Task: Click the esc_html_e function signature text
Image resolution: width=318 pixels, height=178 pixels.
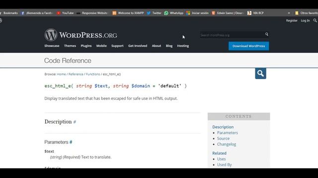Action: pos(115,86)
